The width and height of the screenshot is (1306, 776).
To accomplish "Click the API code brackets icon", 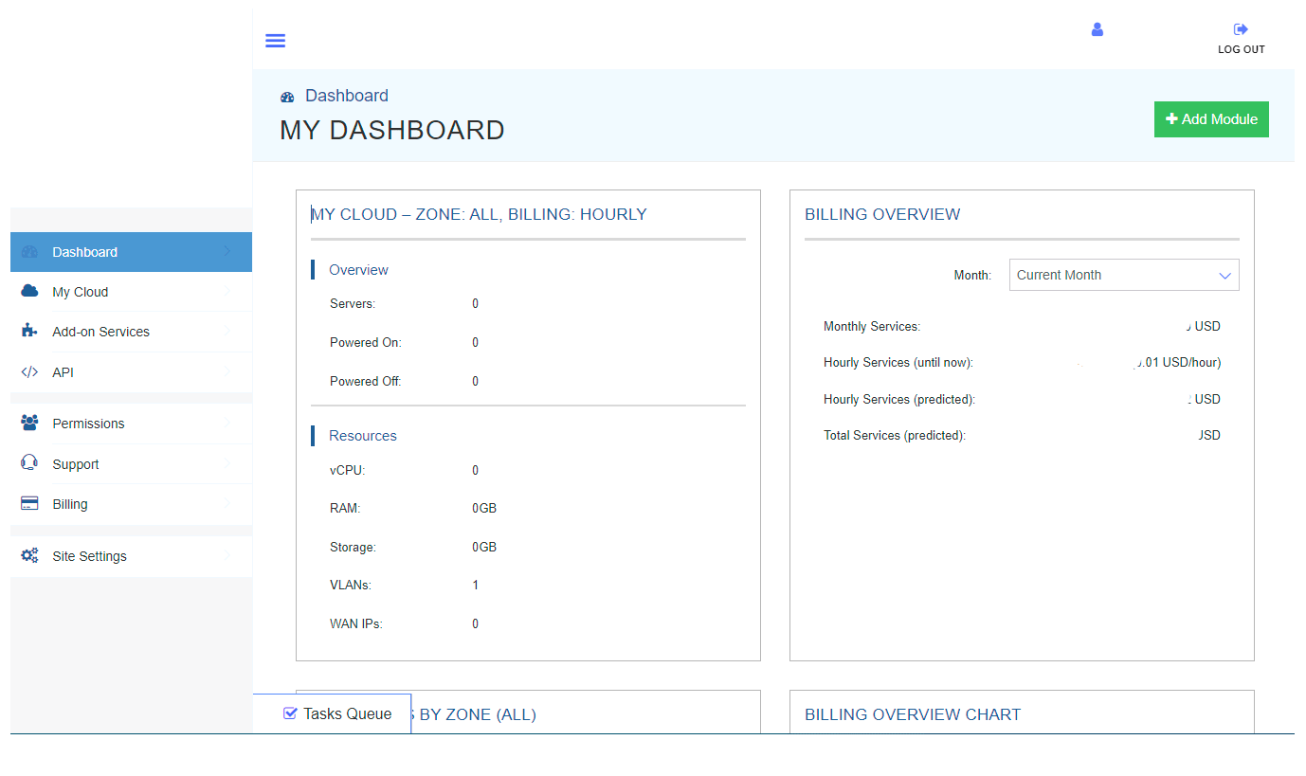I will coord(29,372).
